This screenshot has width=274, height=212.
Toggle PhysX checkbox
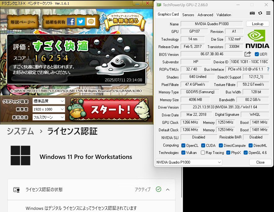(228, 153)
